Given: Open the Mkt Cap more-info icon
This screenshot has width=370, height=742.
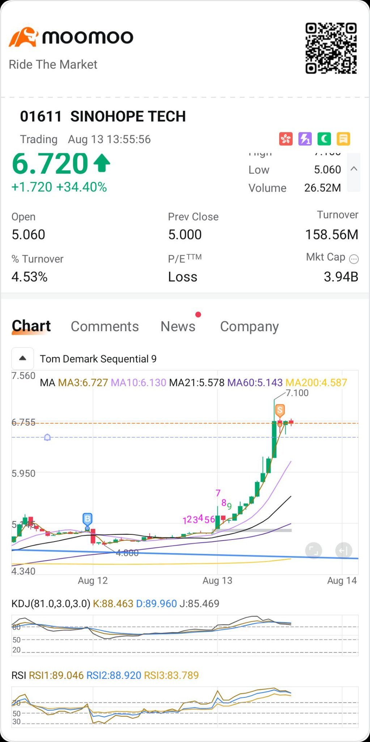Looking at the screenshot, I should tap(354, 259).
